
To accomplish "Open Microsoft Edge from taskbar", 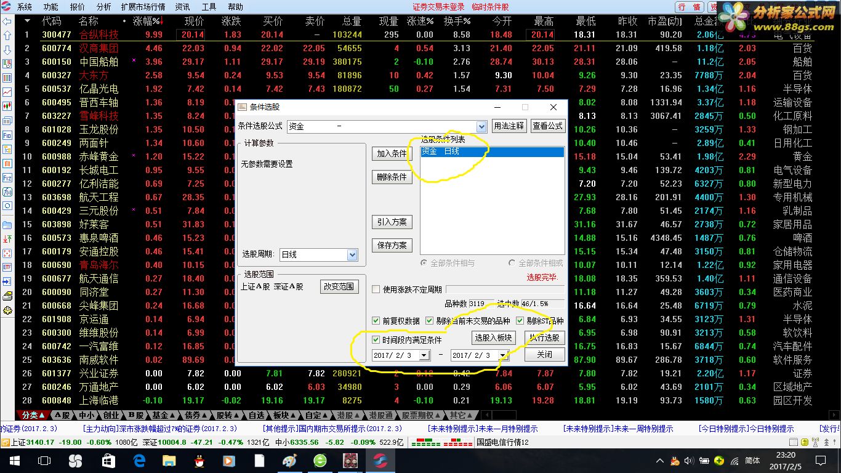I will tap(139, 461).
